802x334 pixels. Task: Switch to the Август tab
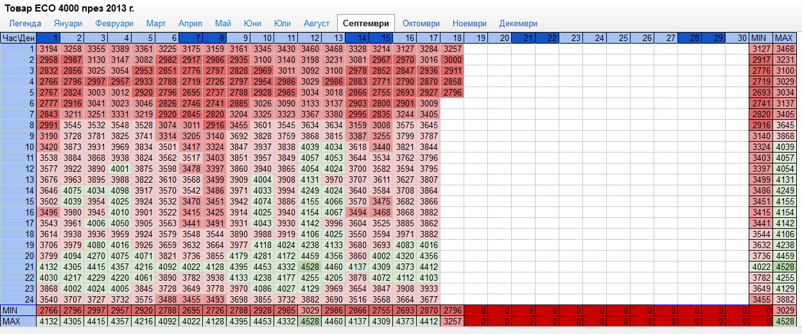pyautogui.click(x=313, y=23)
